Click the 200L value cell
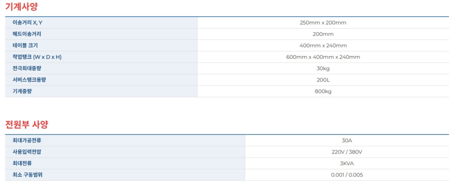 coord(323,80)
